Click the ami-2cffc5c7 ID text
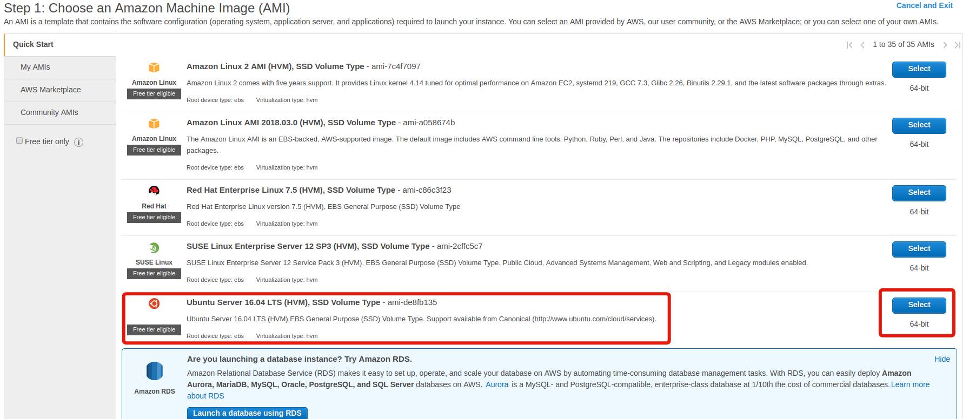Screen dimensions: 969x419 [x=460, y=246]
